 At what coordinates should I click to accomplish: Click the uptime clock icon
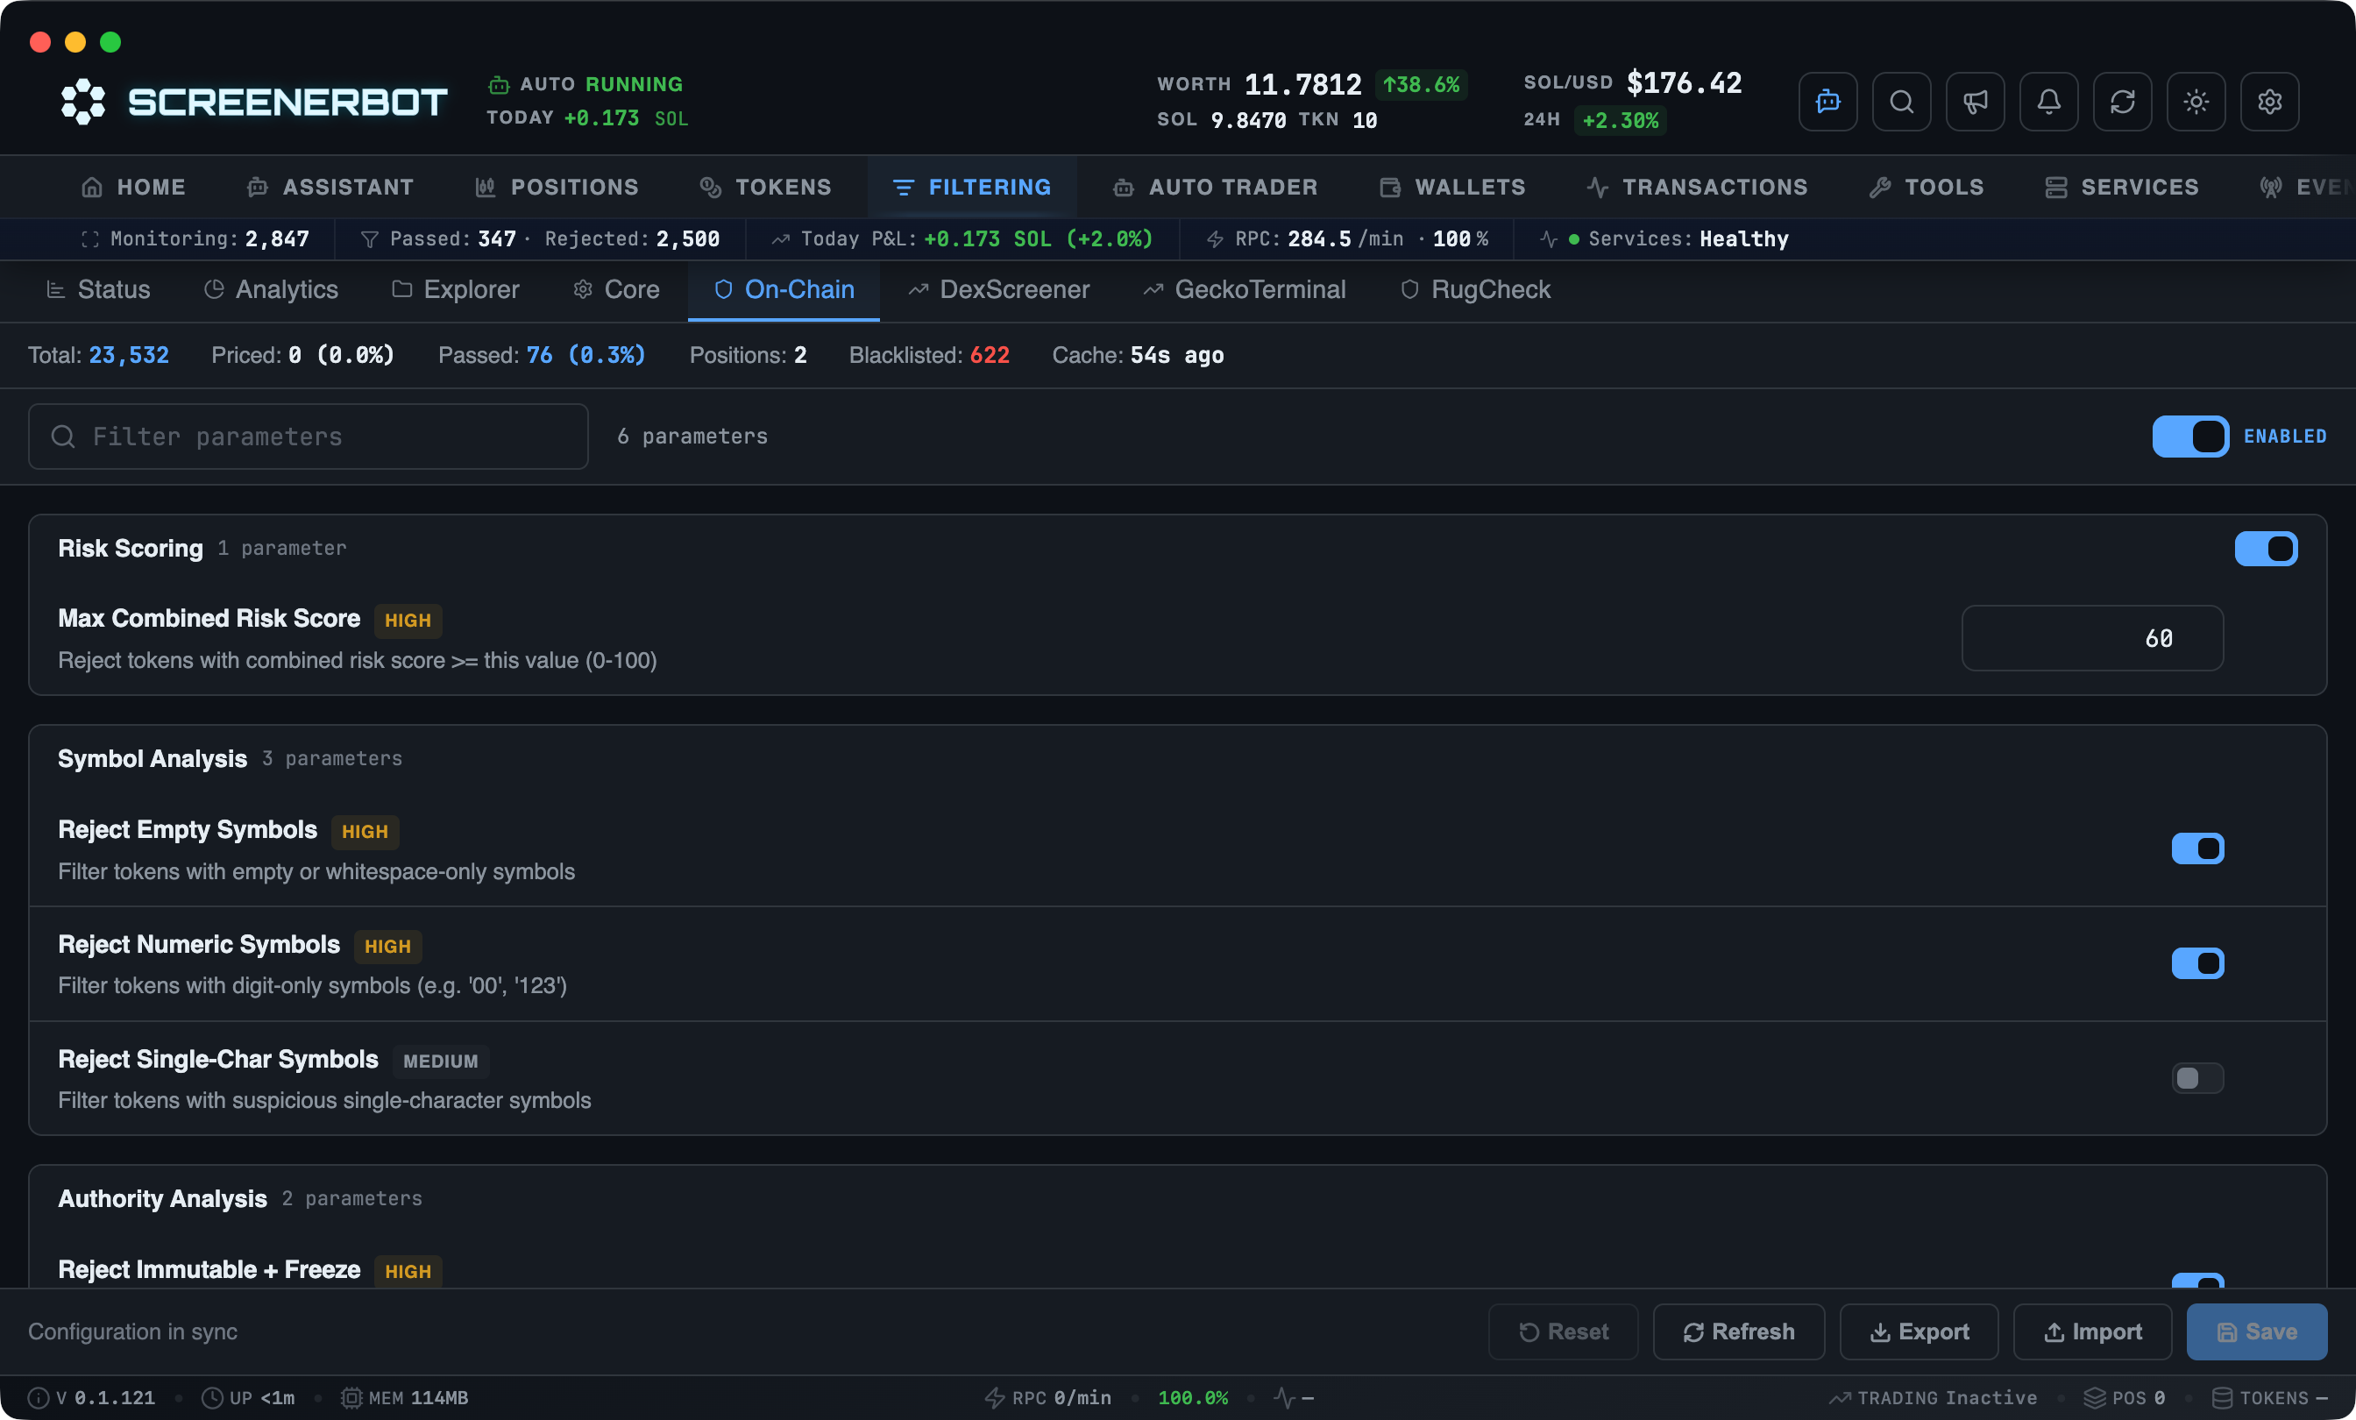pyautogui.click(x=212, y=1398)
